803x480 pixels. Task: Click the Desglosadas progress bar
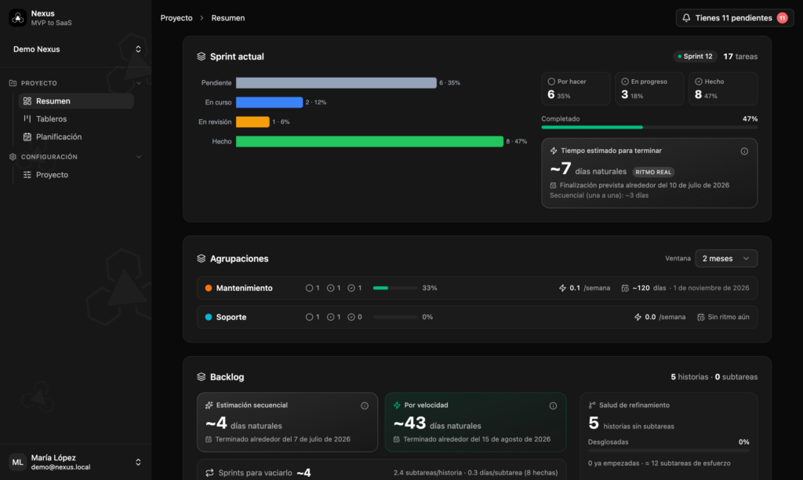[x=669, y=450]
